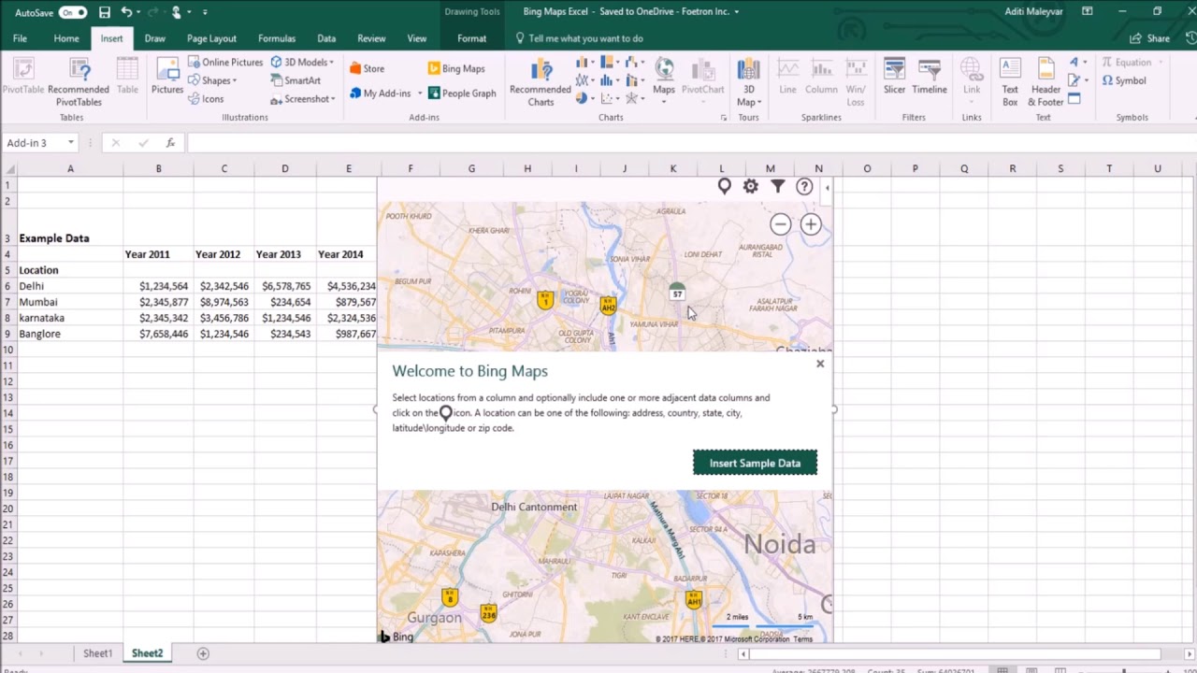Open the Bing Maps help icon

[x=804, y=187]
